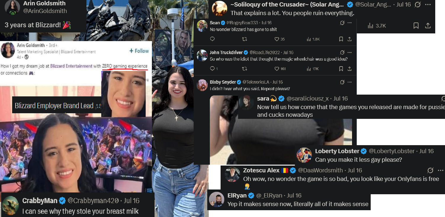Open the more options menu on Solar Angel's tweet

click(x=428, y=4)
